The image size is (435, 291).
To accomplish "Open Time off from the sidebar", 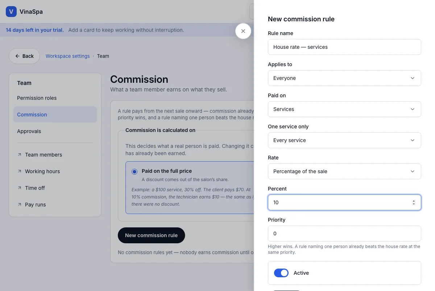I will [55, 188].
